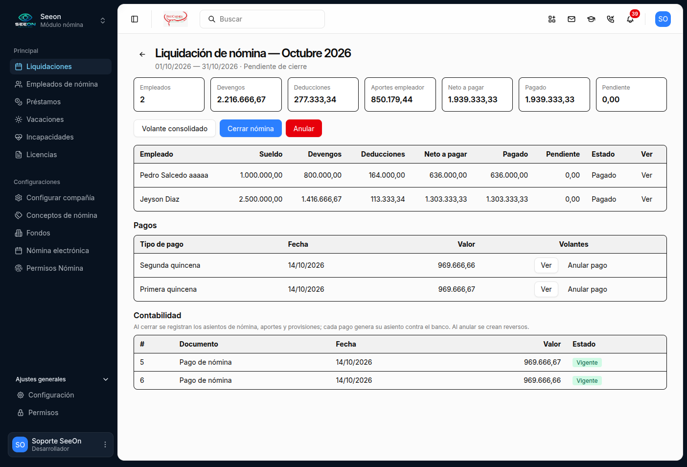The width and height of the screenshot is (687, 467).
Task: Open the Fondos configuration
Action: [x=61, y=233]
